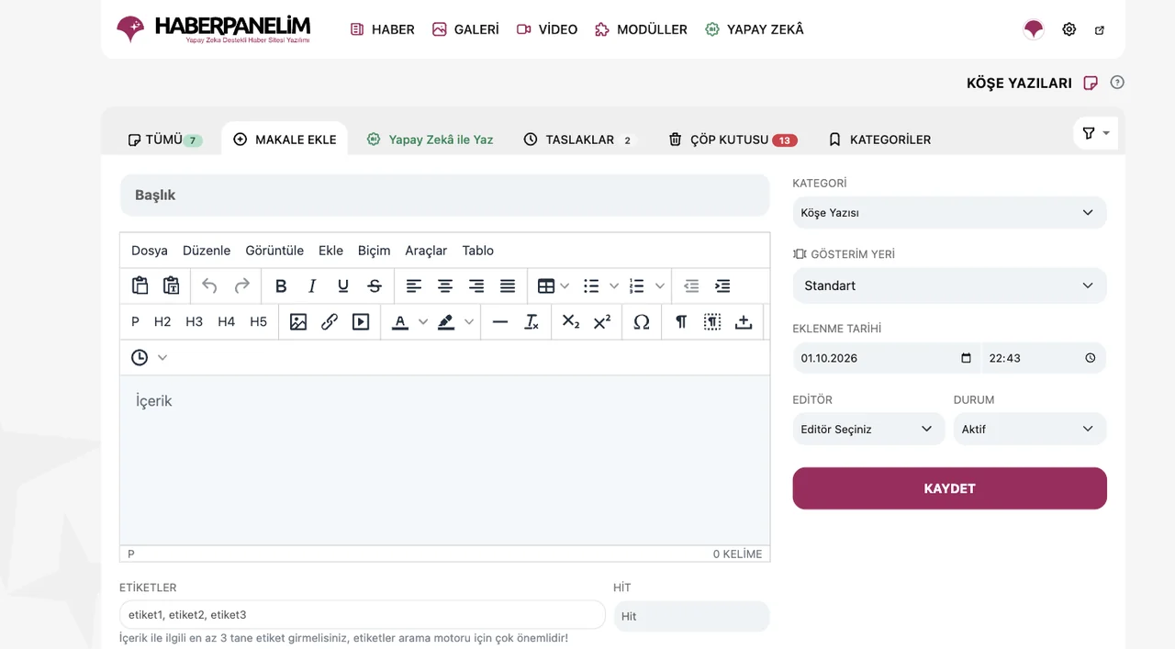
Task: Click the upload tray icon in toolbar
Action: click(744, 321)
